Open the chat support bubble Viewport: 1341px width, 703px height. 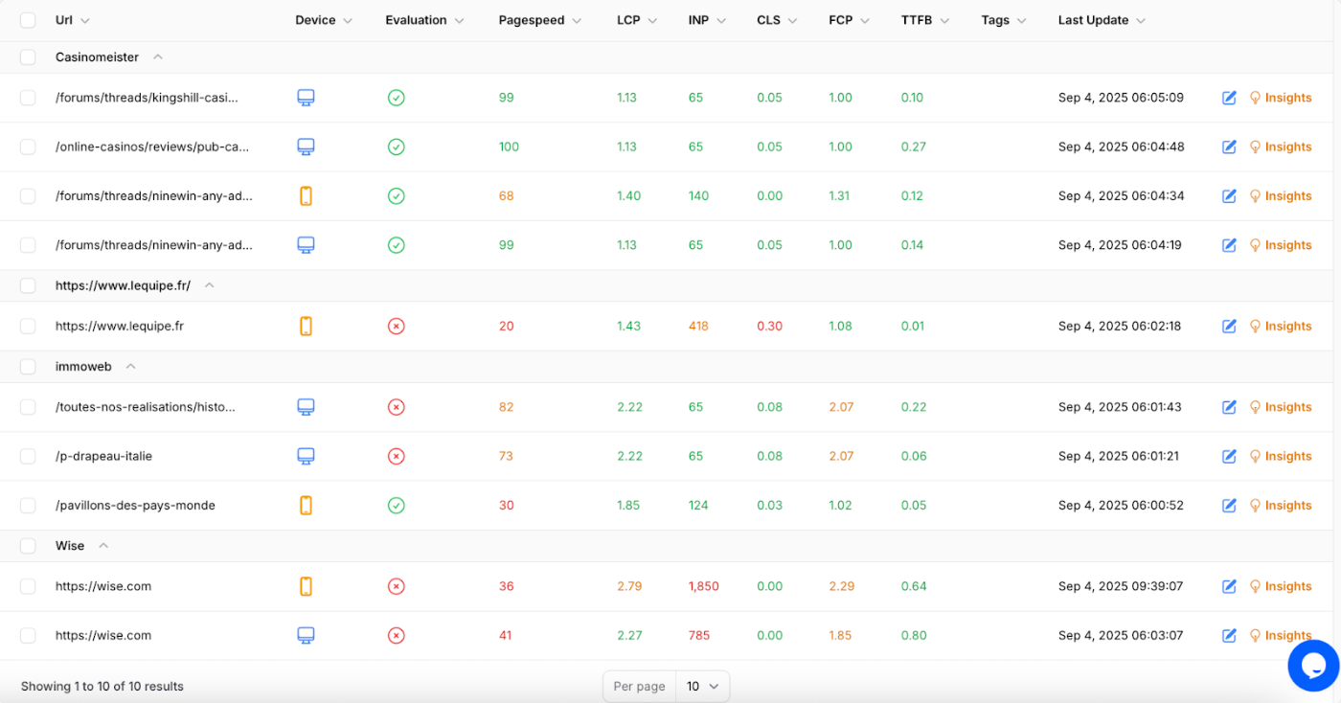[x=1312, y=665]
